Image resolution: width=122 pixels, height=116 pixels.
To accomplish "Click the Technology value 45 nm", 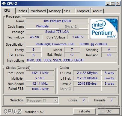I will click(x=34, y=37).
